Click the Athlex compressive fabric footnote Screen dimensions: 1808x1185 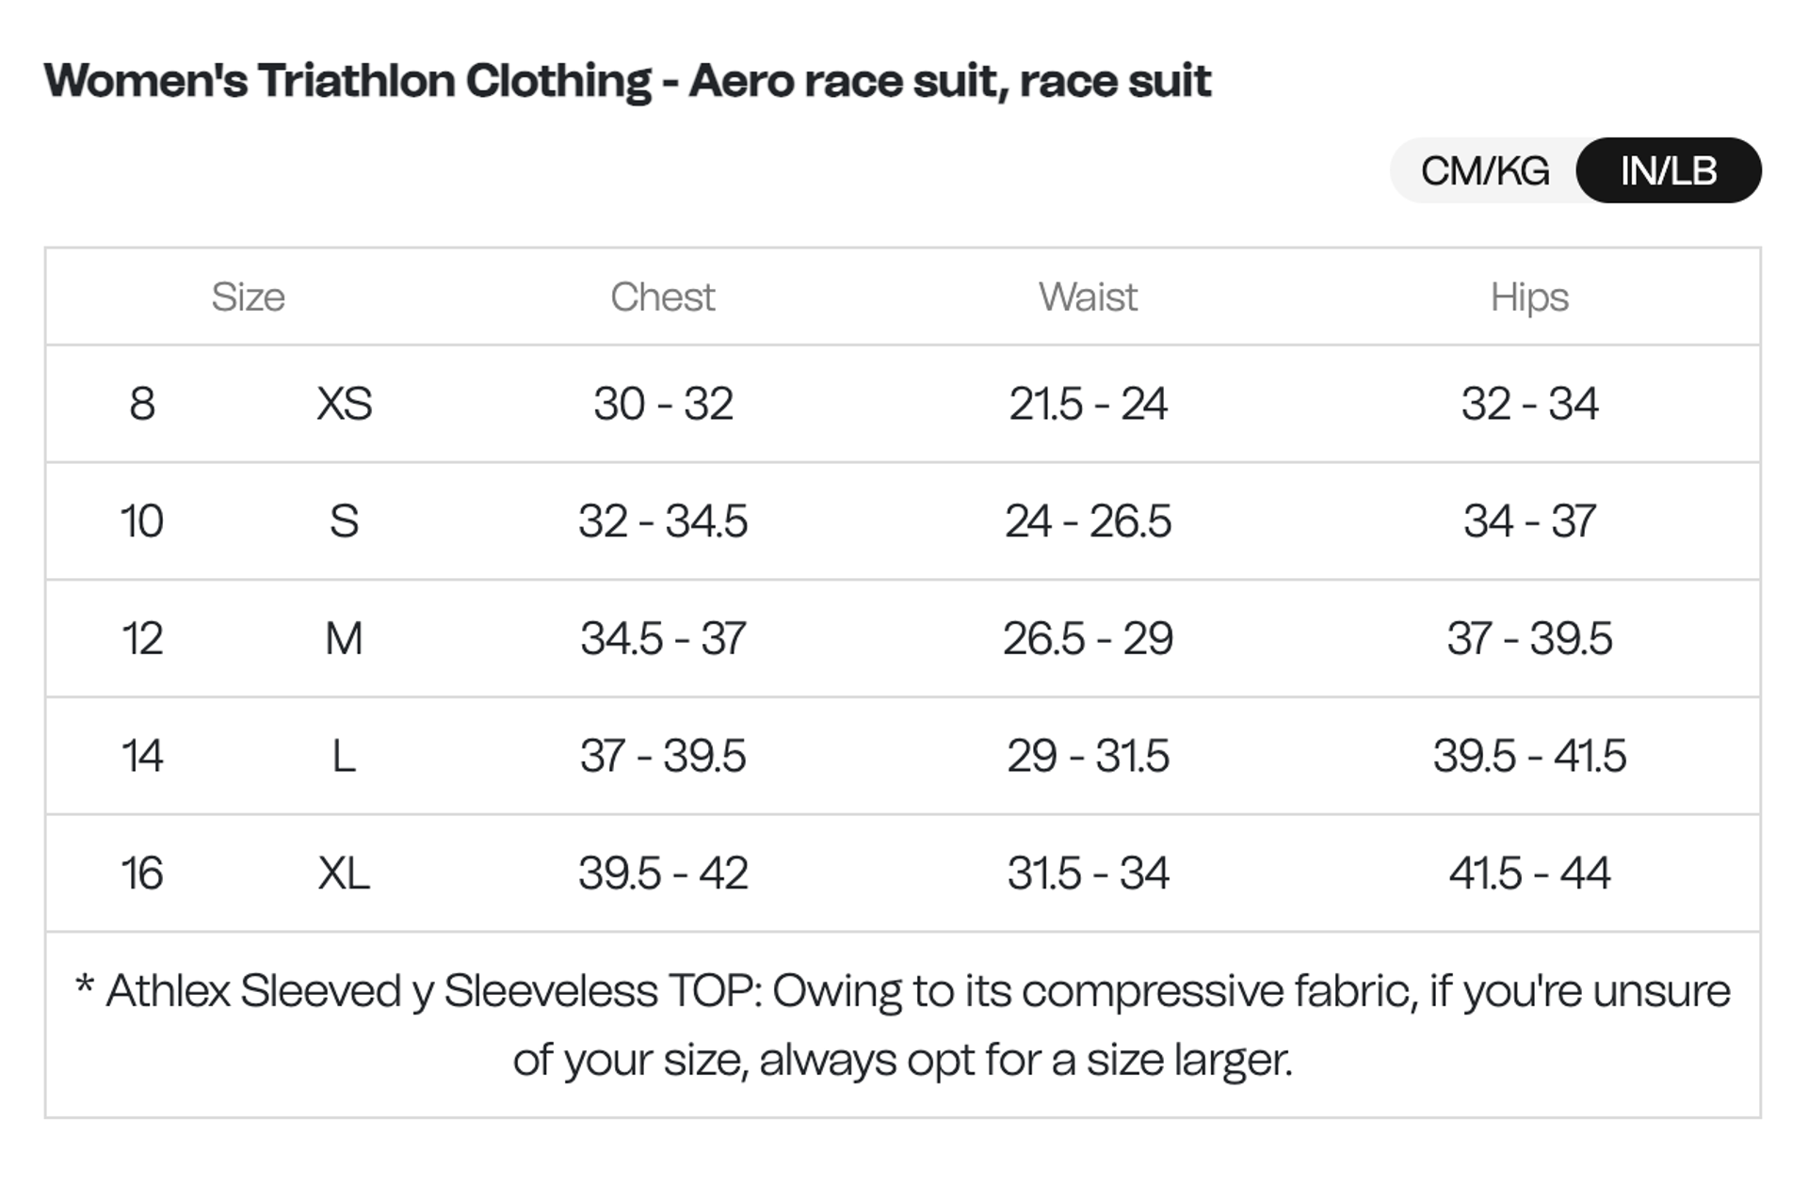pos(902,1025)
